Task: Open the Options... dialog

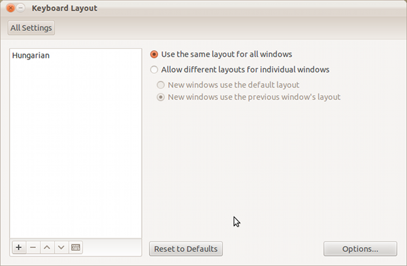Action: click(x=360, y=249)
